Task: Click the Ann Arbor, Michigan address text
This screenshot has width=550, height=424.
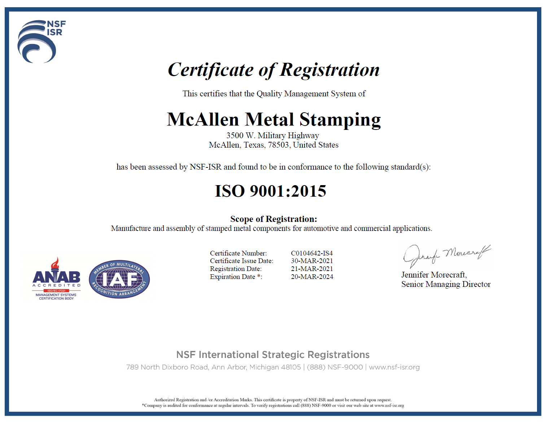Action: point(214,367)
